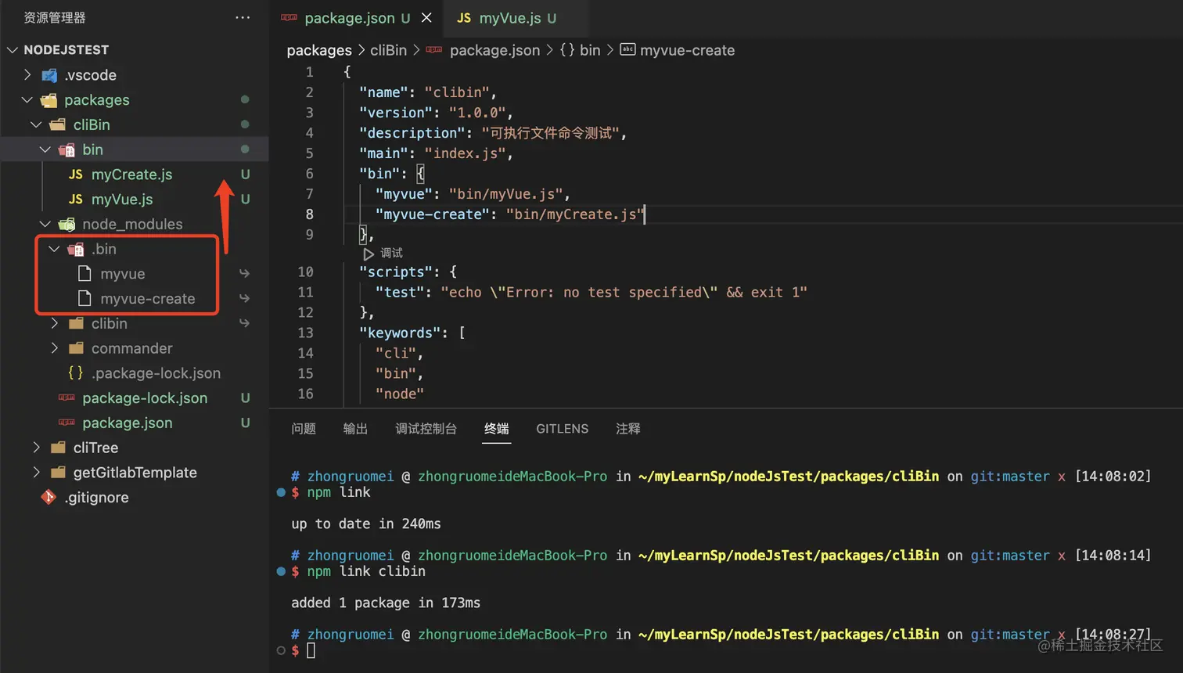Screen dimensions: 1183x673
Task: Collapse the .bin folder chevron
Action: 54,249
